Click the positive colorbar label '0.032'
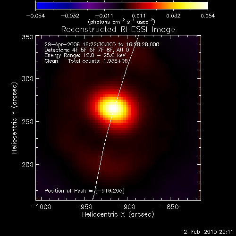236x236 pixels. tap(173, 16)
